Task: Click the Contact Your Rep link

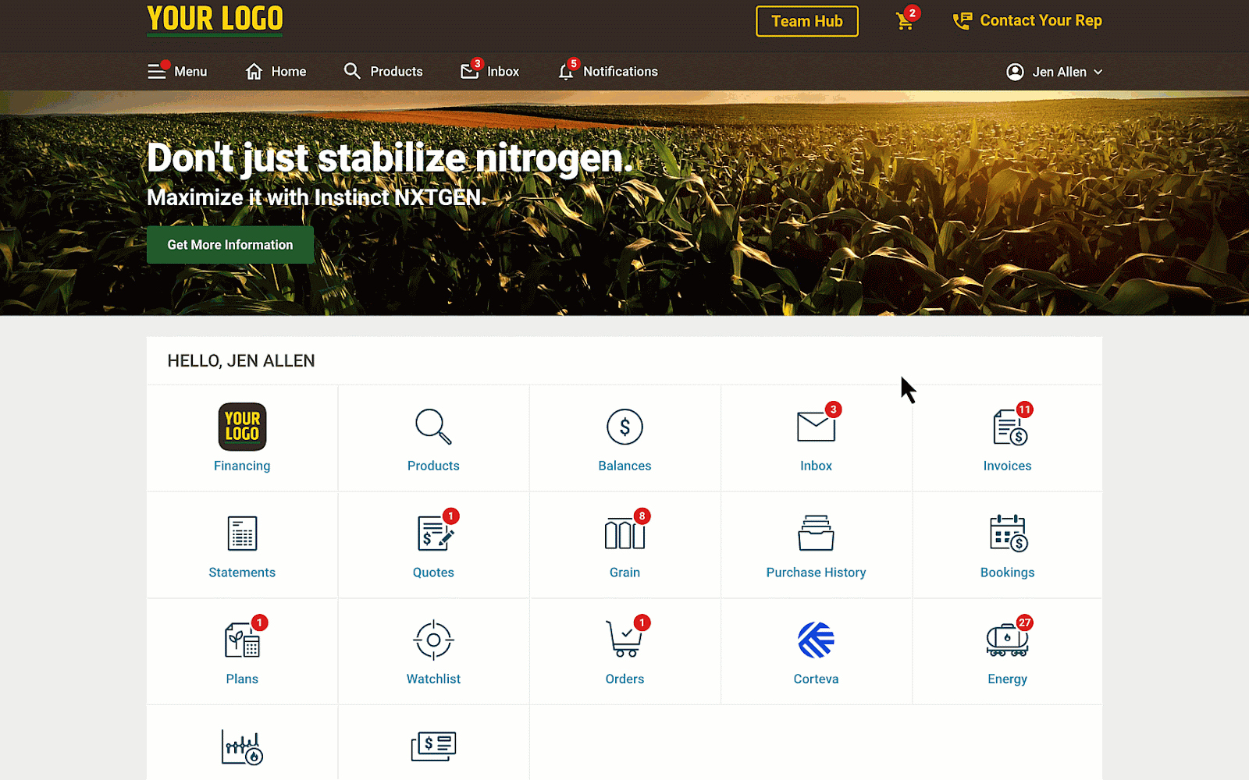Action: coord(1027,21)
